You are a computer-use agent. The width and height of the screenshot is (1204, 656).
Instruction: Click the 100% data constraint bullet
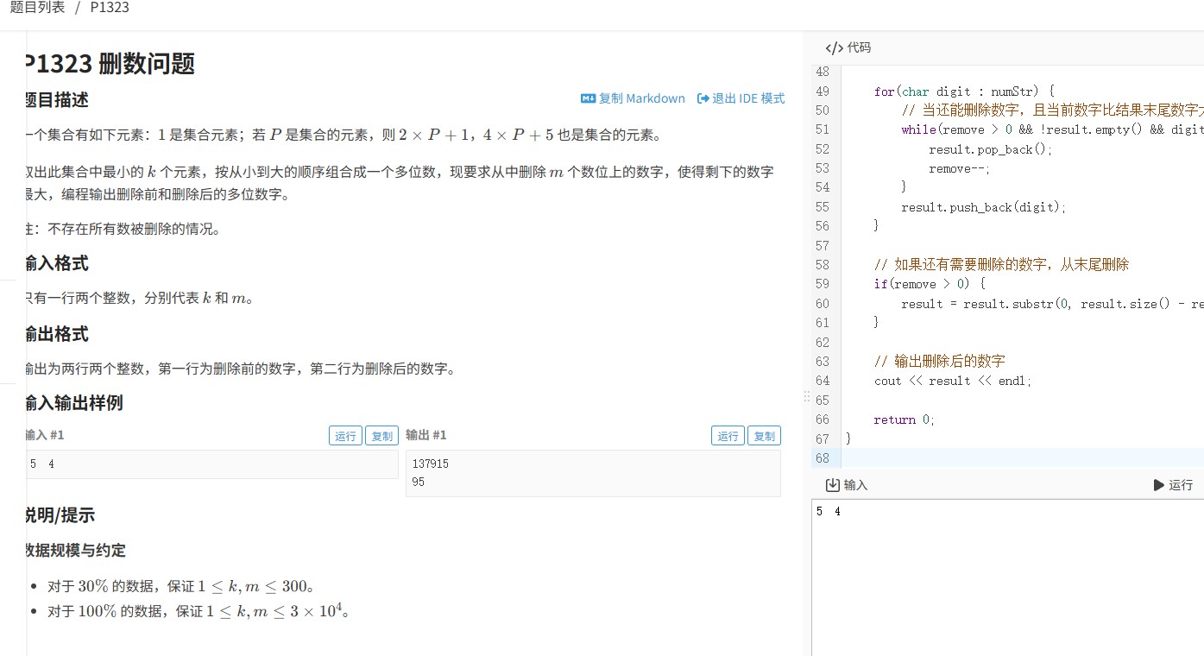coord(199,611)
